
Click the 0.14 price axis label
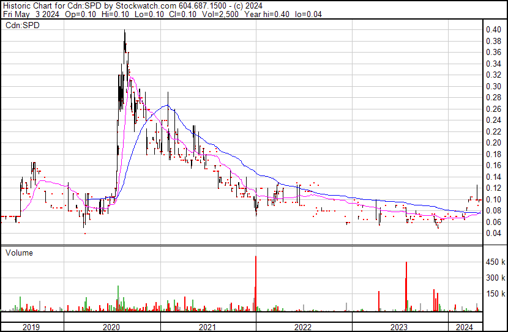(493, 177)
